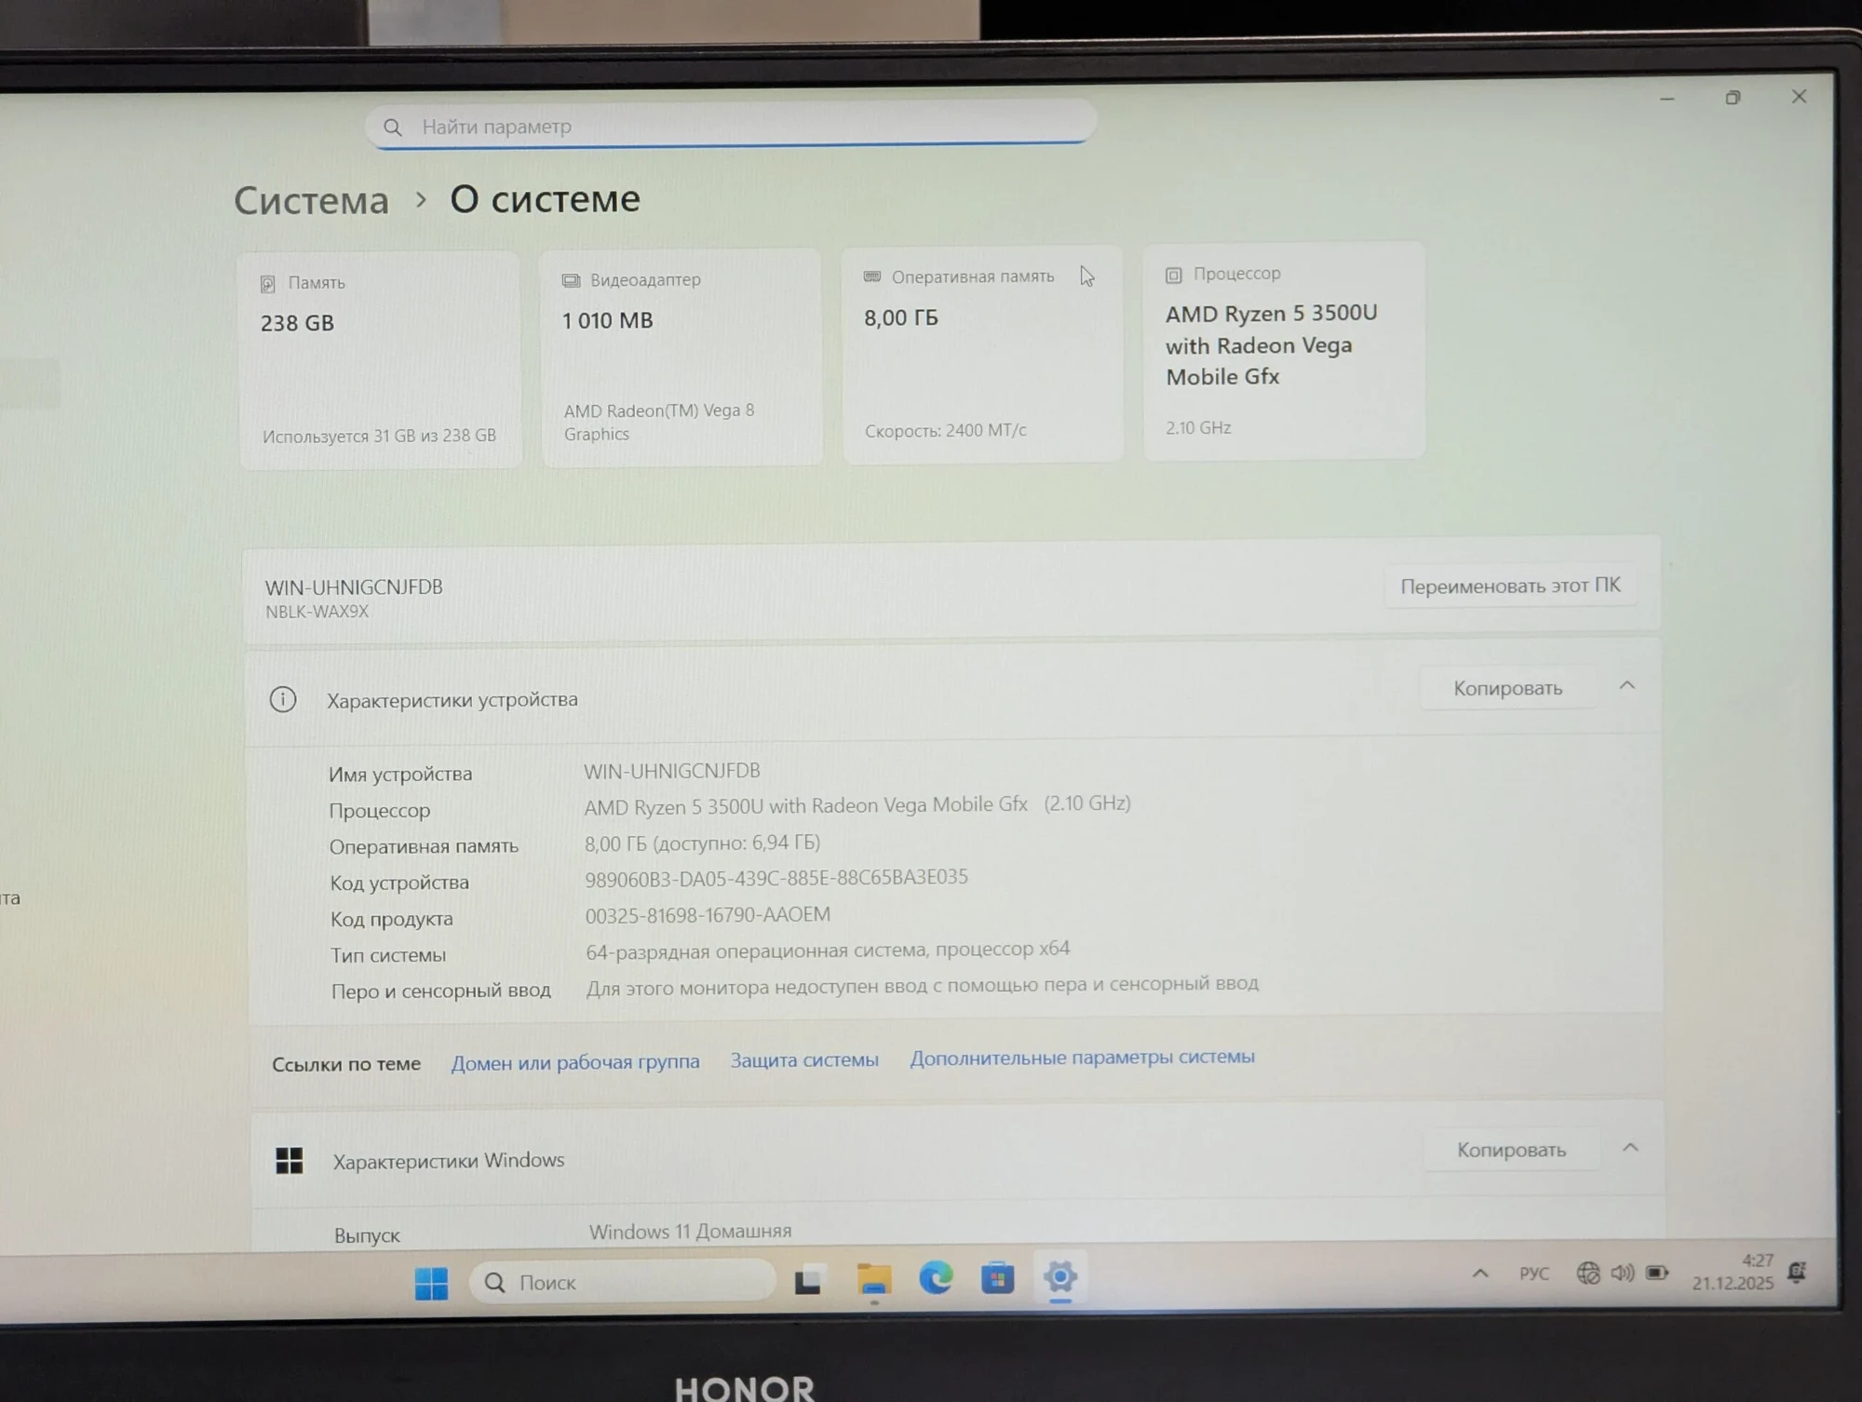Switch input language 'РУС' indicator
This screenshot has height=1402, width=1862.
click(1533, 1273)
